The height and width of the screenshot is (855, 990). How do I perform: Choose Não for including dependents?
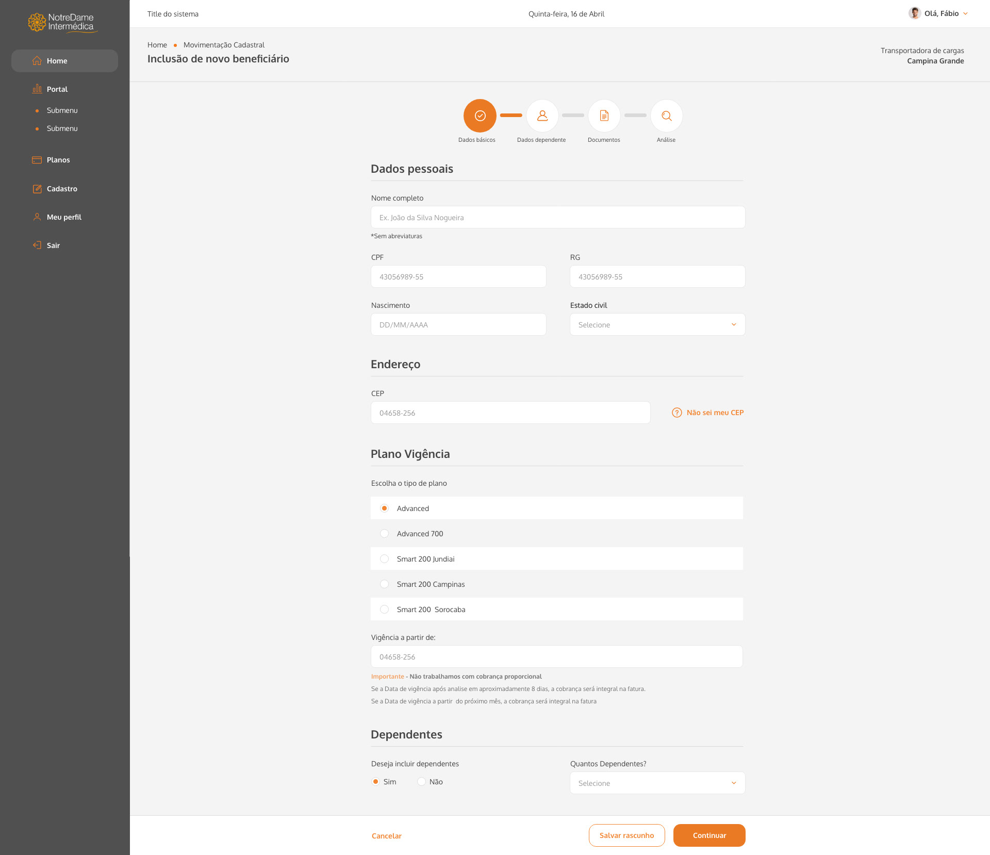[x=422, y=782]
